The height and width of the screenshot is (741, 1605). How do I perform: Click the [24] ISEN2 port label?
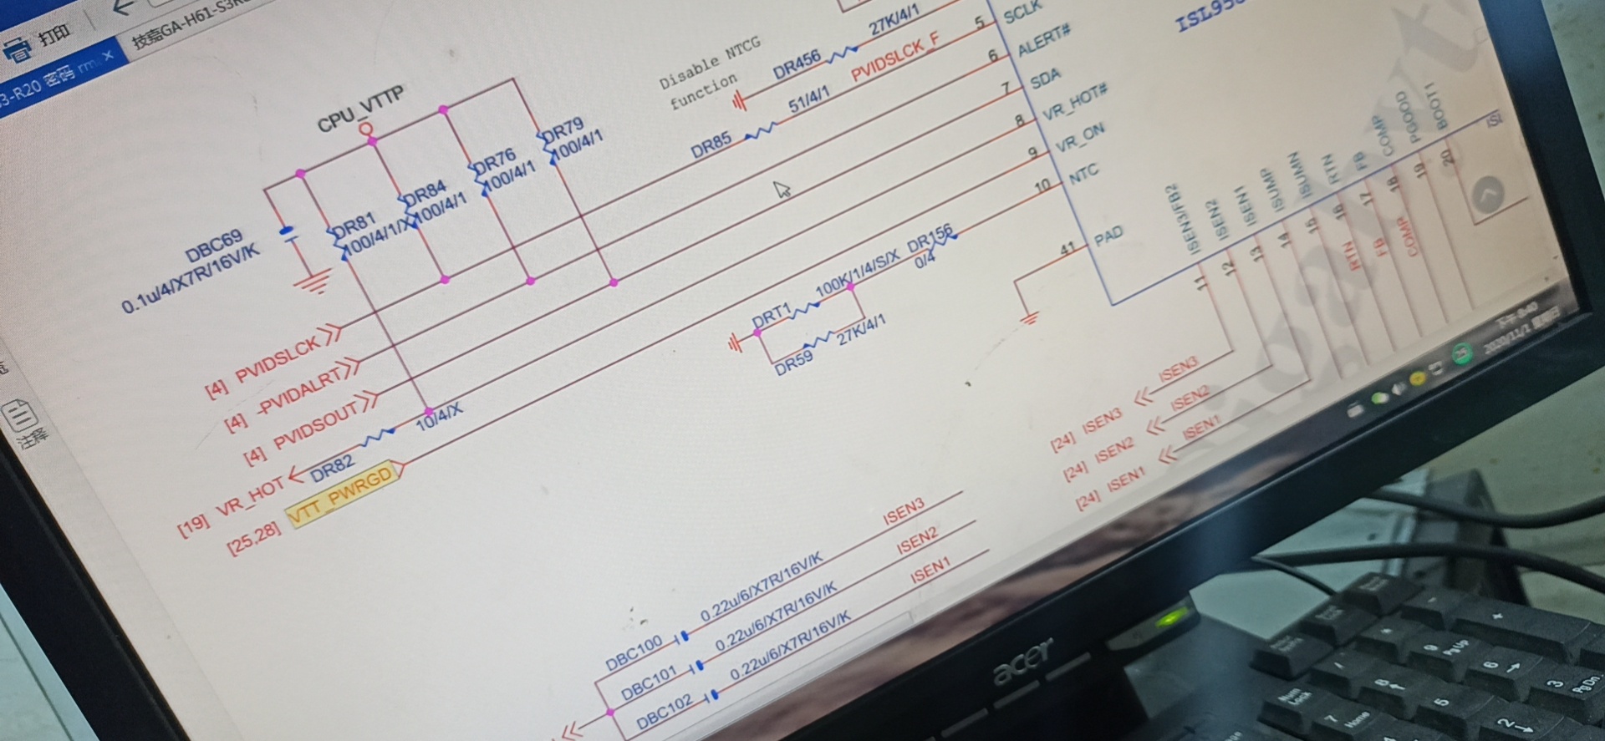click(x=1099, y=460)
